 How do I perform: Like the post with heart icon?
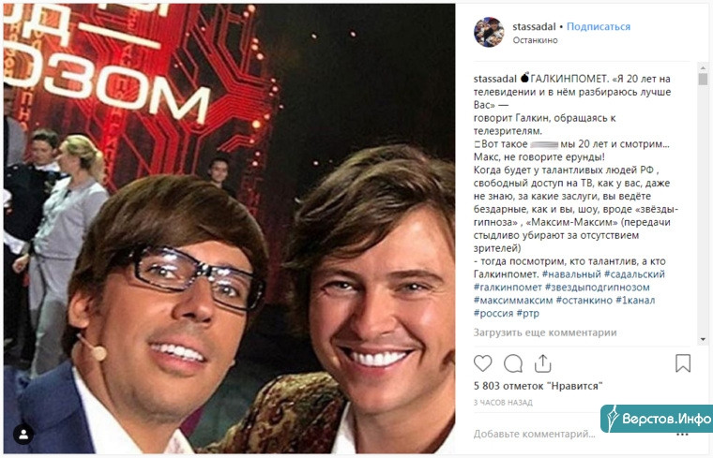tap(482, 363)
